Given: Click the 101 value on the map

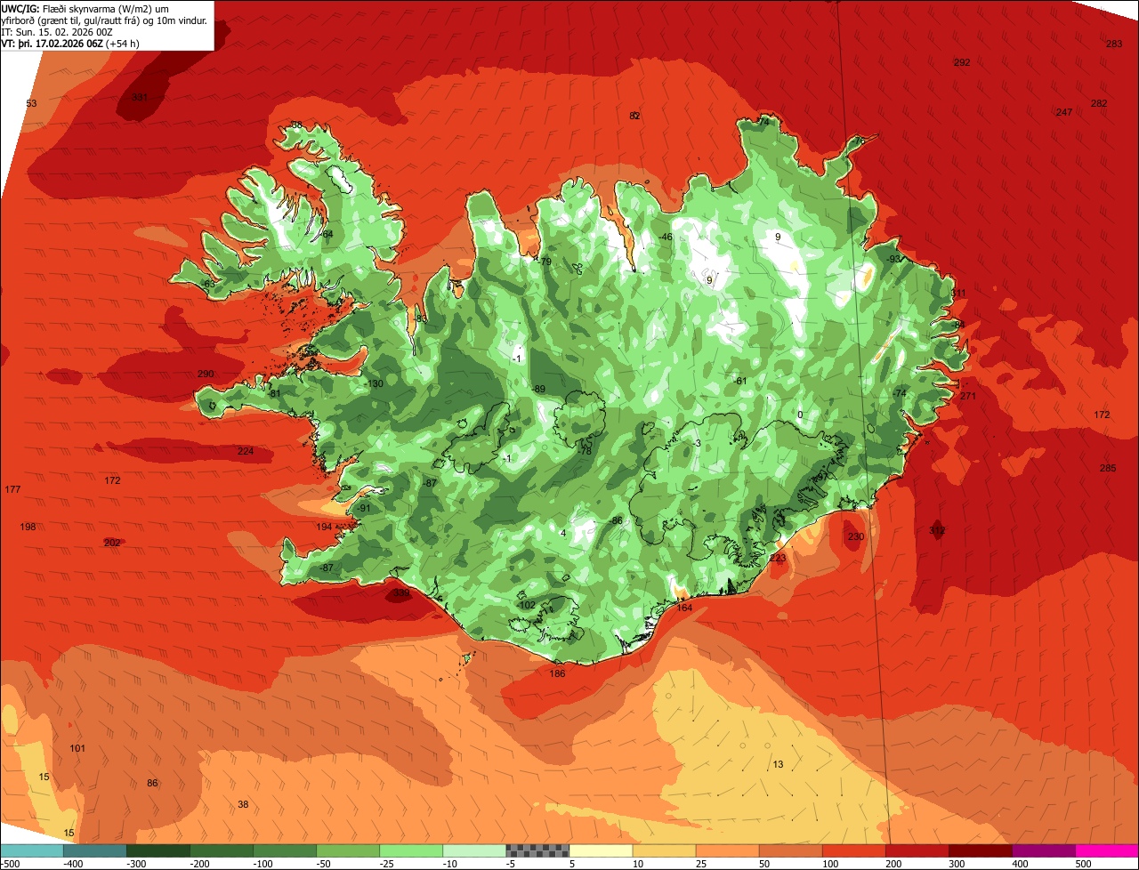Looking at the screenshot, I should (x=77, y=749).
